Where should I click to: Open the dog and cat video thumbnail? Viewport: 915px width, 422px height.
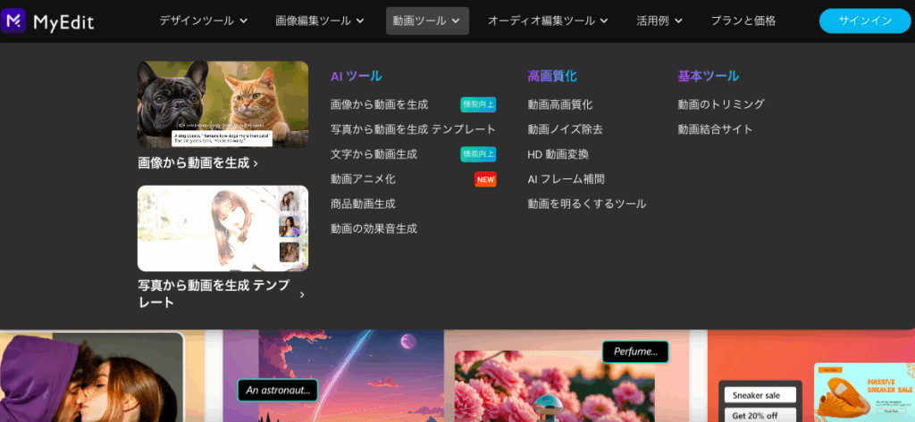222,104
